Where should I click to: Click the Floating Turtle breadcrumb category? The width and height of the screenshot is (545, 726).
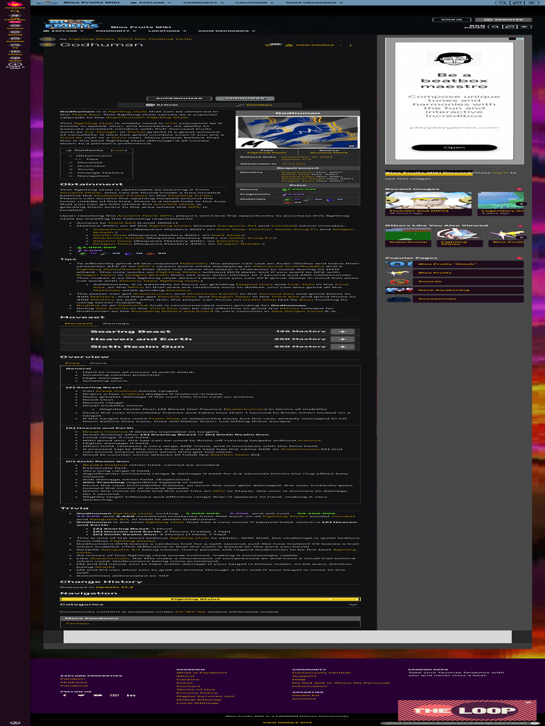[170, 39]
